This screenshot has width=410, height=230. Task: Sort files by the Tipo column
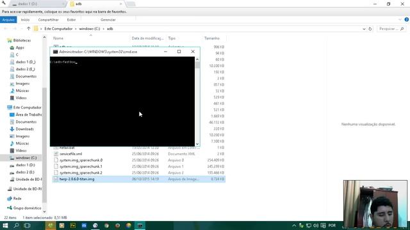172,38
